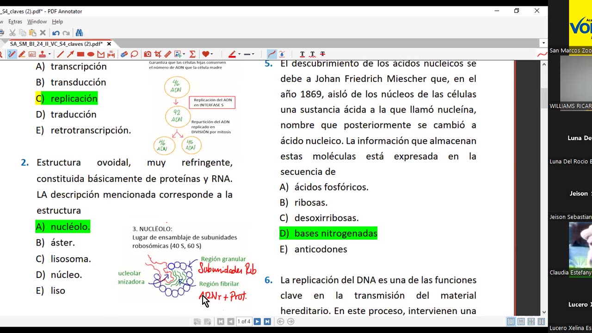This screenshot has width=592, height=333.
Task: Open the Window menu
Action: [37, 22]
